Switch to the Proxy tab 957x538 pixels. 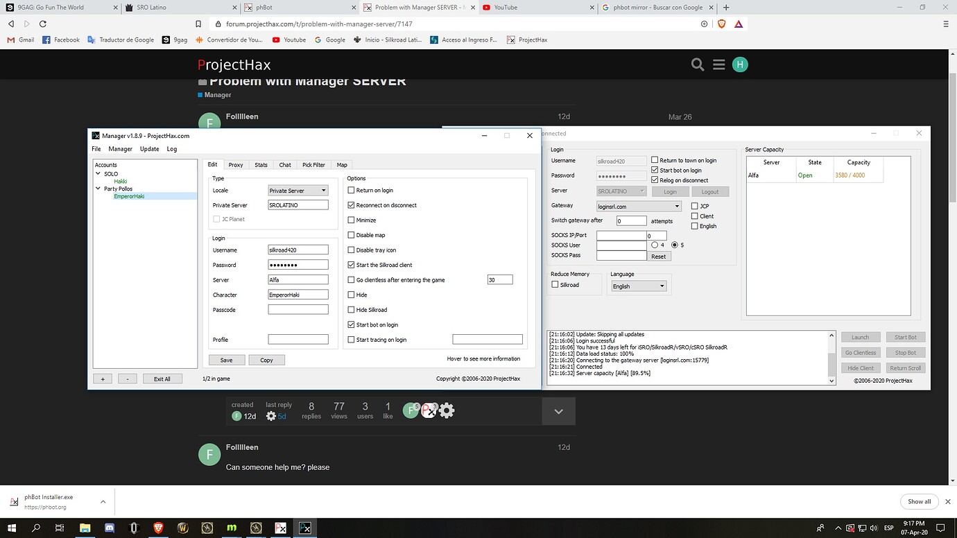(235, 164)
